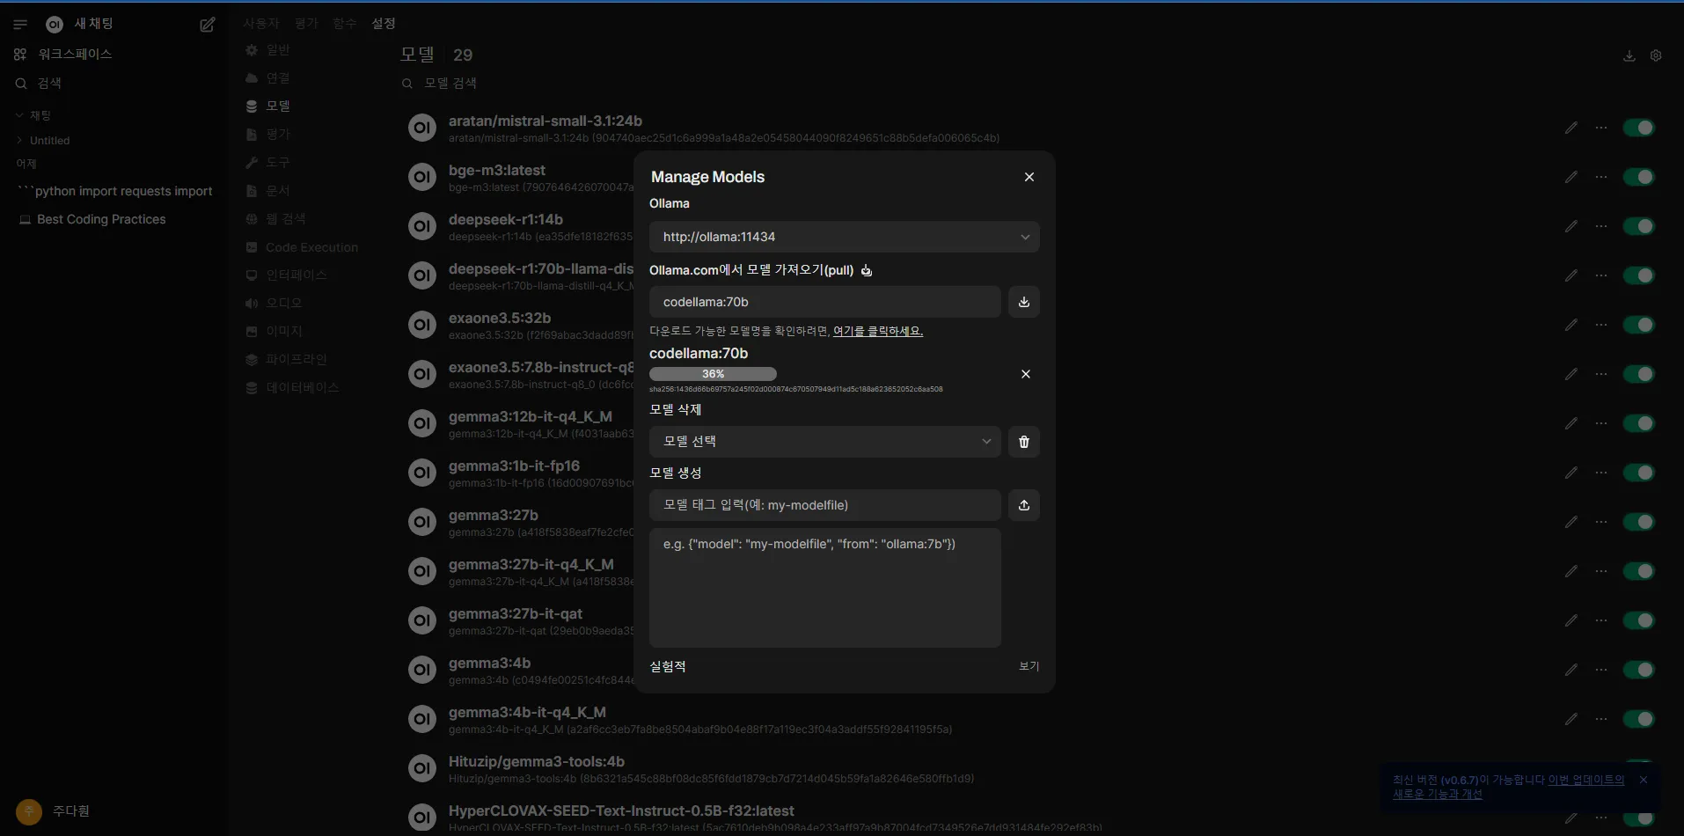1684x836 pixels.
Task: Open the new chat compose icon
Action: click(x=208, y=25)
